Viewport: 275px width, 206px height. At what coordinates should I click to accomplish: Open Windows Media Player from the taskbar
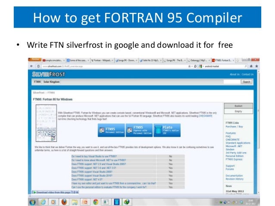(x=53, y=202)
